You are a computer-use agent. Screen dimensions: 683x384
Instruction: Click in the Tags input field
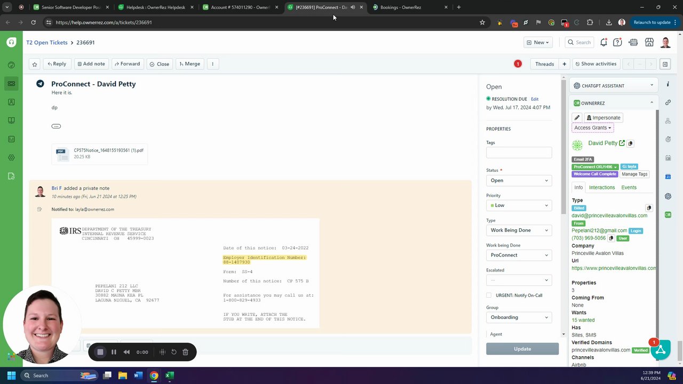click(519, 153)
